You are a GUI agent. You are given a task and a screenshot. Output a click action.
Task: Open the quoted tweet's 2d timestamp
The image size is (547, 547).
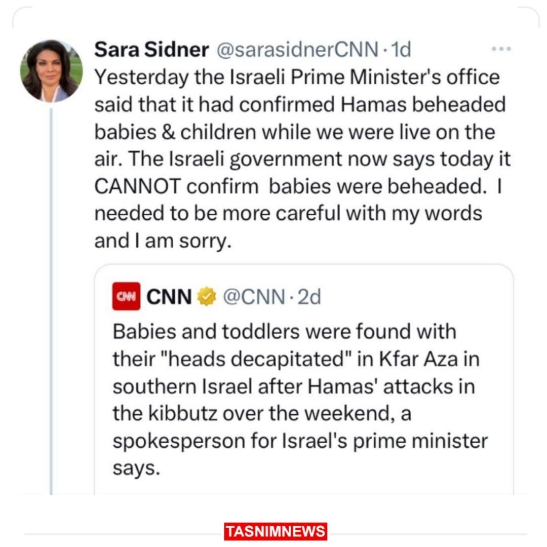(x=309, y=297)
